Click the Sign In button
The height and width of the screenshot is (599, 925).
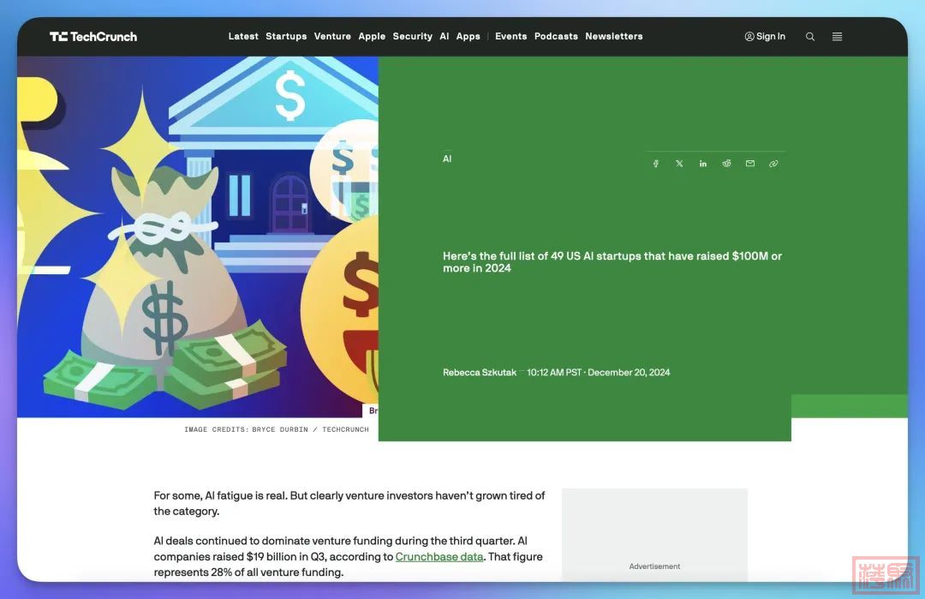(x=765, y=37)
